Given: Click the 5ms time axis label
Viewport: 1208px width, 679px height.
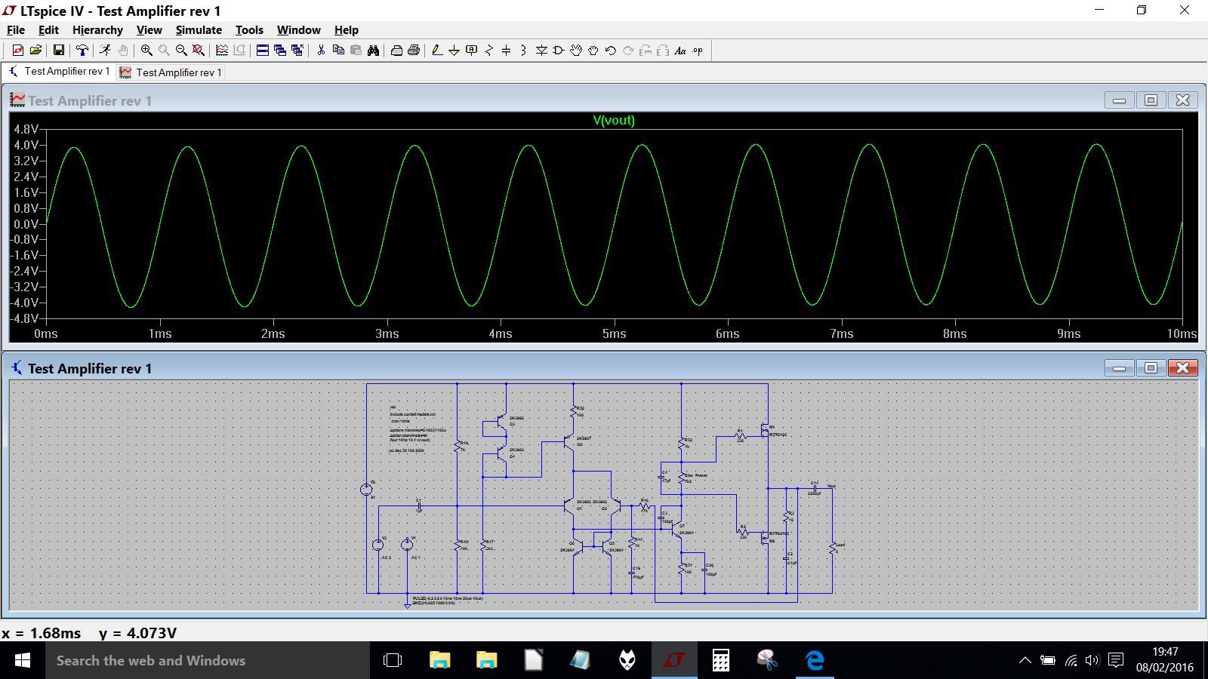Looking at the screenshot, I should 614,333.
